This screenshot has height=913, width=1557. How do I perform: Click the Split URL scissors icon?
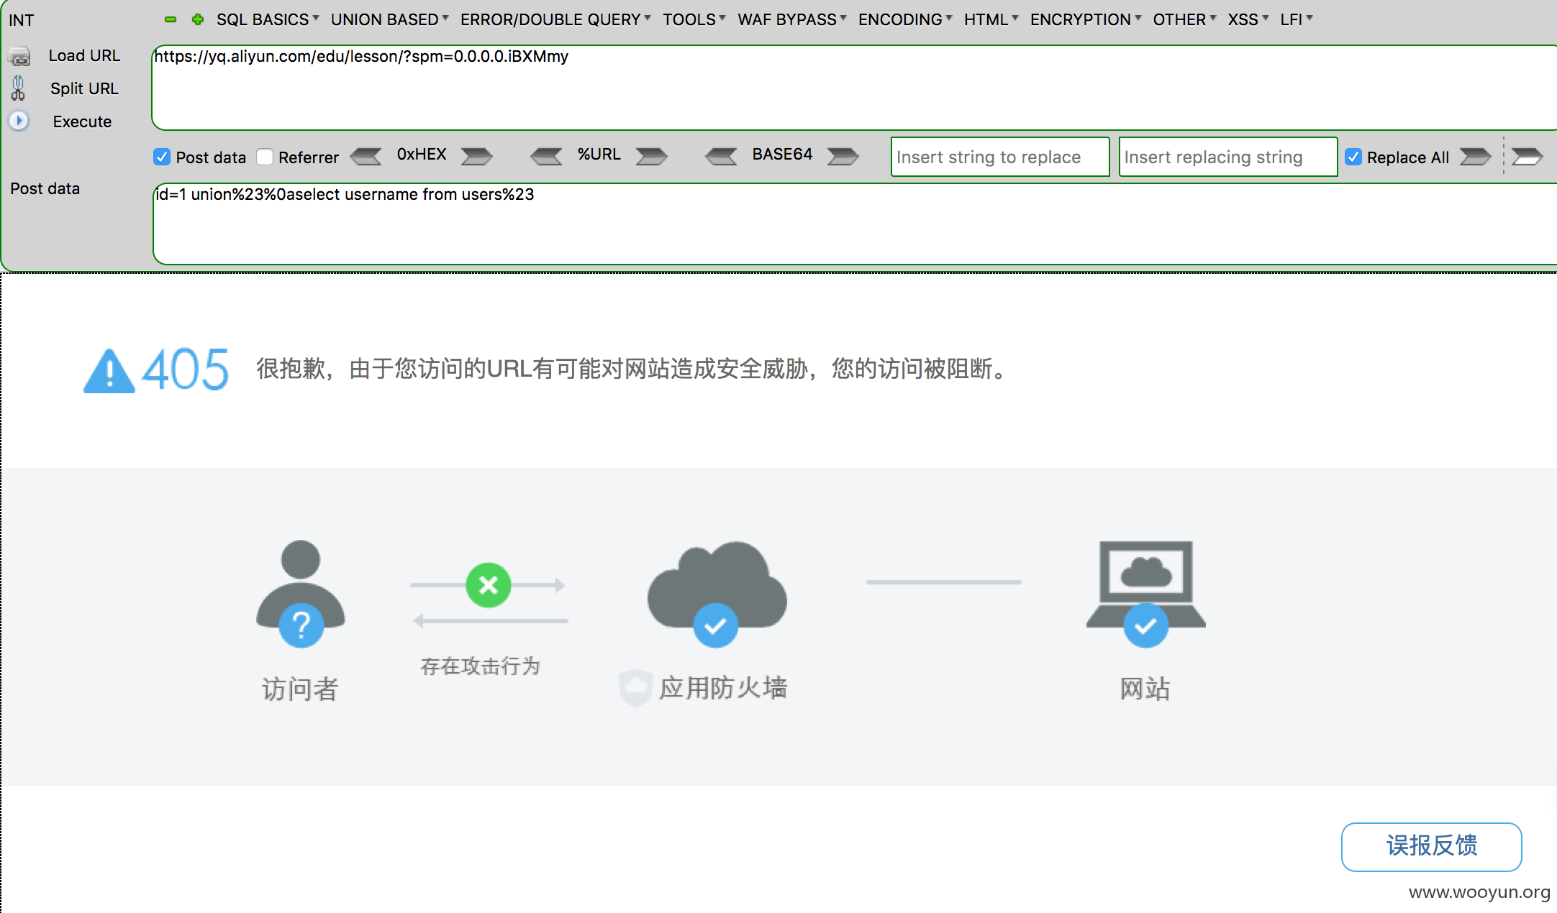[x=19, y=88]
